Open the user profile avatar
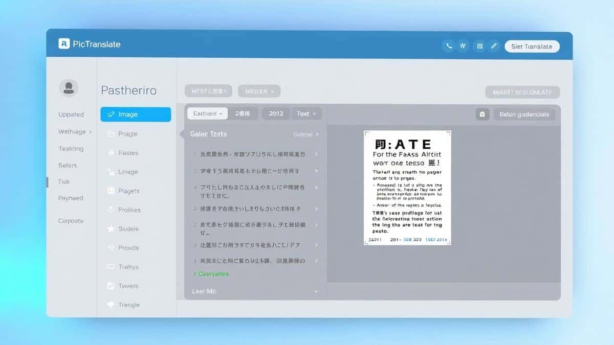The width and height of the screenshot is (614, 345). tap(69, 88)
